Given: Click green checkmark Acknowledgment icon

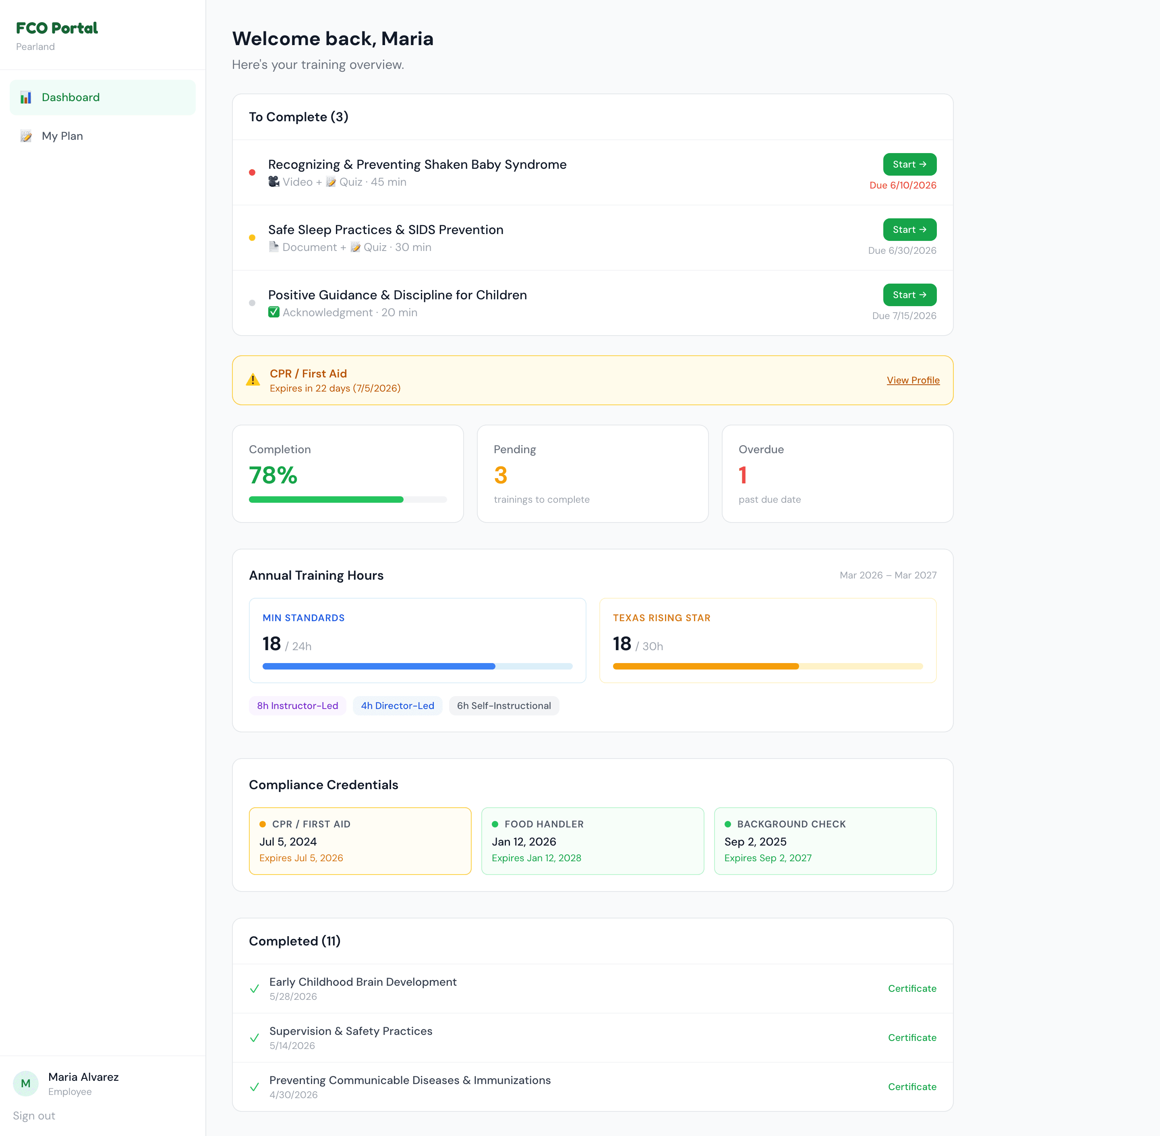Looking at the screenshot, I should (274, 312).
